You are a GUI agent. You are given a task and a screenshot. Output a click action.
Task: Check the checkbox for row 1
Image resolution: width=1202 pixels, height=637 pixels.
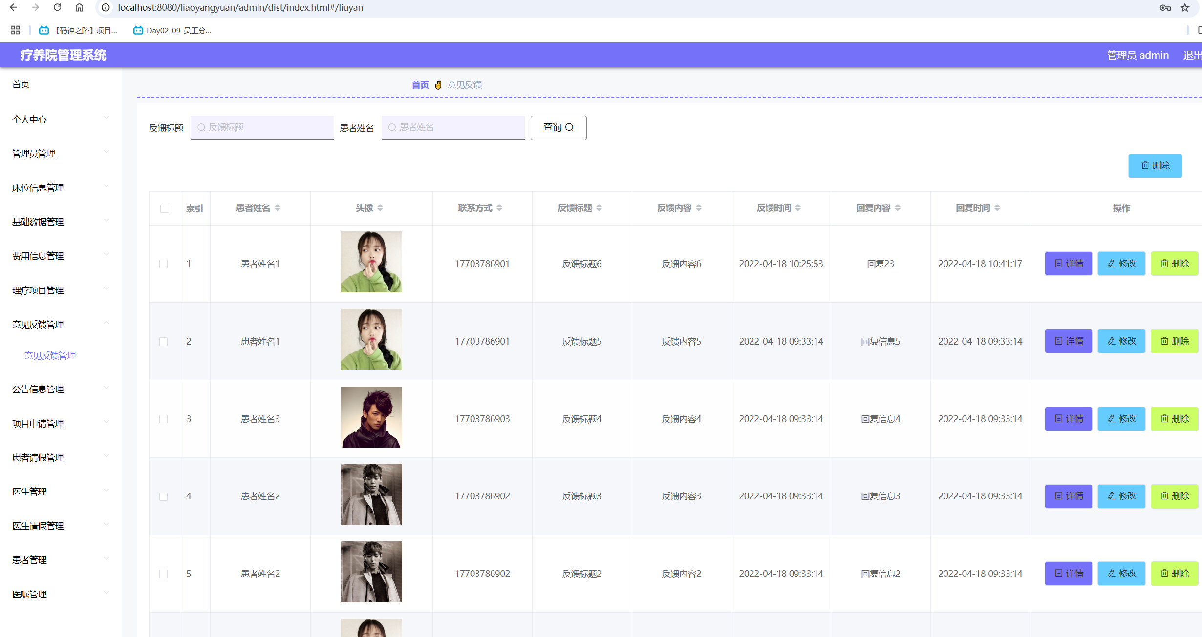click(x=164, y=264)
